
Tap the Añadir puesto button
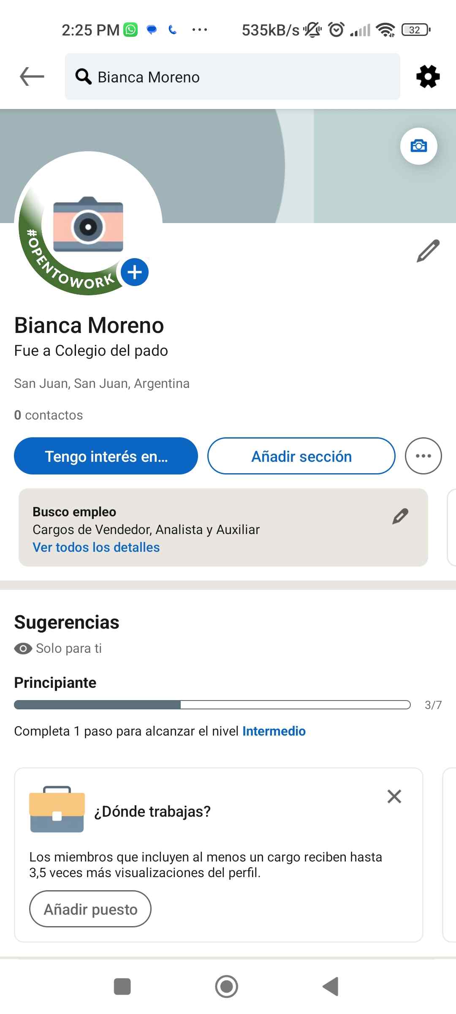coord(90,909)
